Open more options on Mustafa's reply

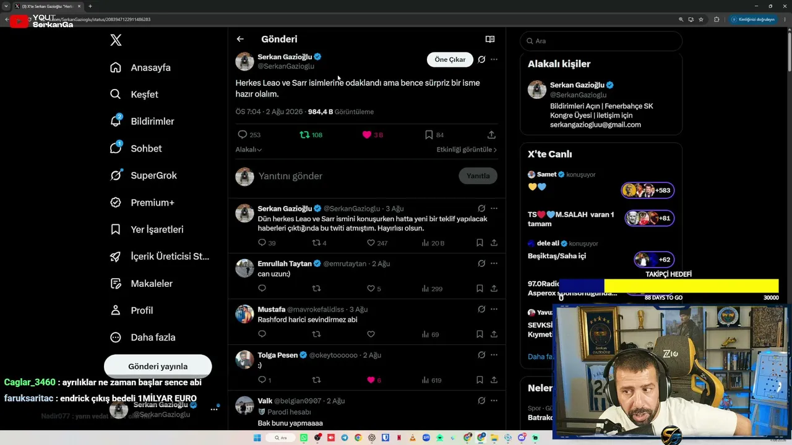[x=494, y=309]
